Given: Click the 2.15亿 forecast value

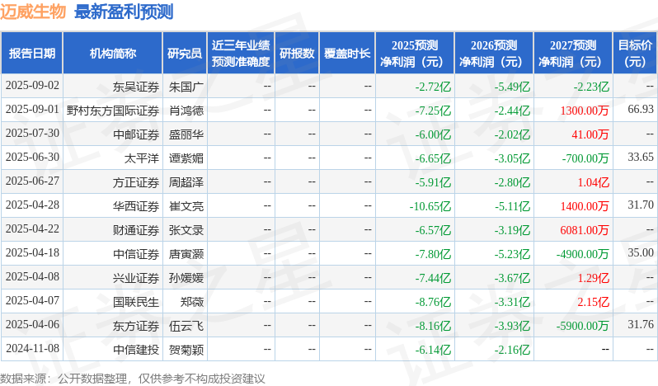Looking at the screenshot, I should pos(594,302).
